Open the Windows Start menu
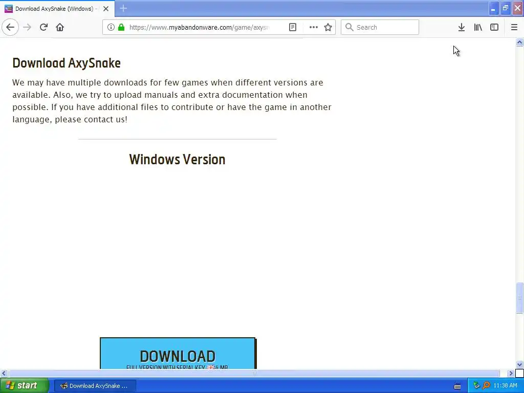Viewport: 524px width, 393px height. (25, 386)
